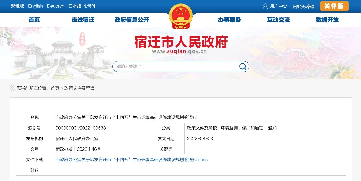Click the orange 关怀版 button
361x181 pixels.
[x=334, y=6]
